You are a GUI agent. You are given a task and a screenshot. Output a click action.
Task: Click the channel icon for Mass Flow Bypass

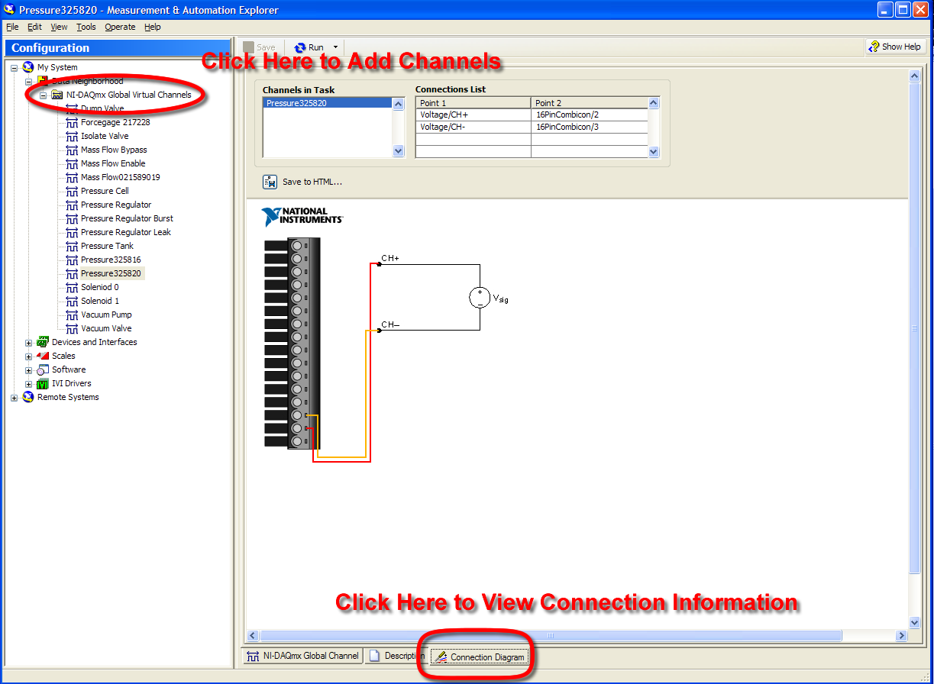(72, 150)
